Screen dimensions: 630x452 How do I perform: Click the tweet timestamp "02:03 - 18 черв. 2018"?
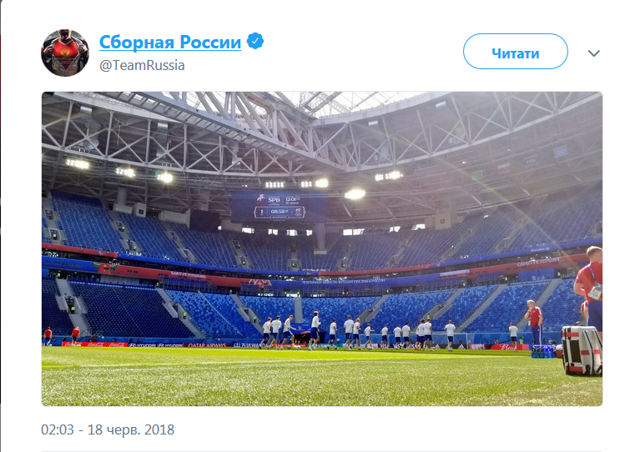pos(108,430)
